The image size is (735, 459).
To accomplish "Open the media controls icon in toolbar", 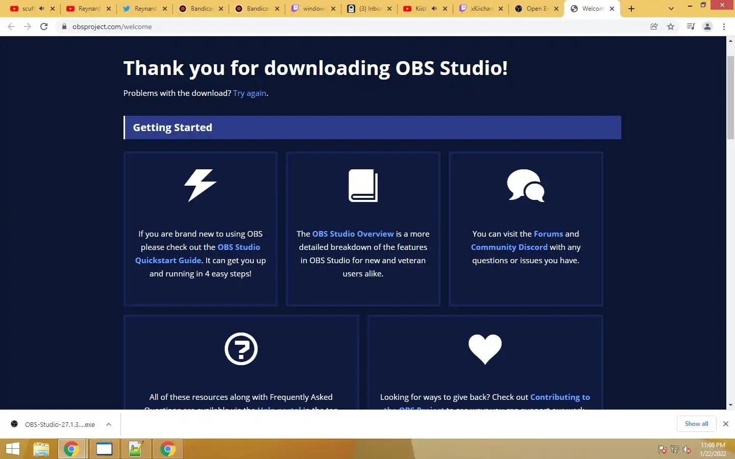I will pos(691,27).
